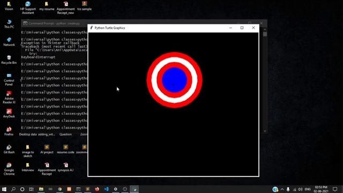
Task: Click ENG language indicator
Action: pyautogui.click(x=308, y=189)
